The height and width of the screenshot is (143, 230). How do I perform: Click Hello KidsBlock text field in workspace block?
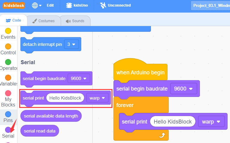173,121
